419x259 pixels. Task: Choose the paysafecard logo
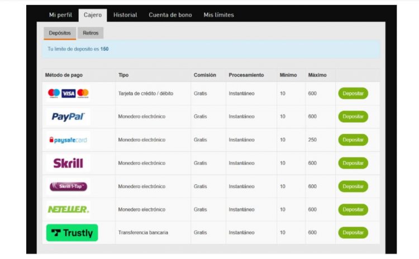tap(68, 140)
